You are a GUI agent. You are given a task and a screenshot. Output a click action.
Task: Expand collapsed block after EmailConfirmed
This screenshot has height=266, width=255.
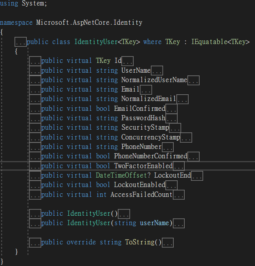pyautogui.click(x=172, y=109)
